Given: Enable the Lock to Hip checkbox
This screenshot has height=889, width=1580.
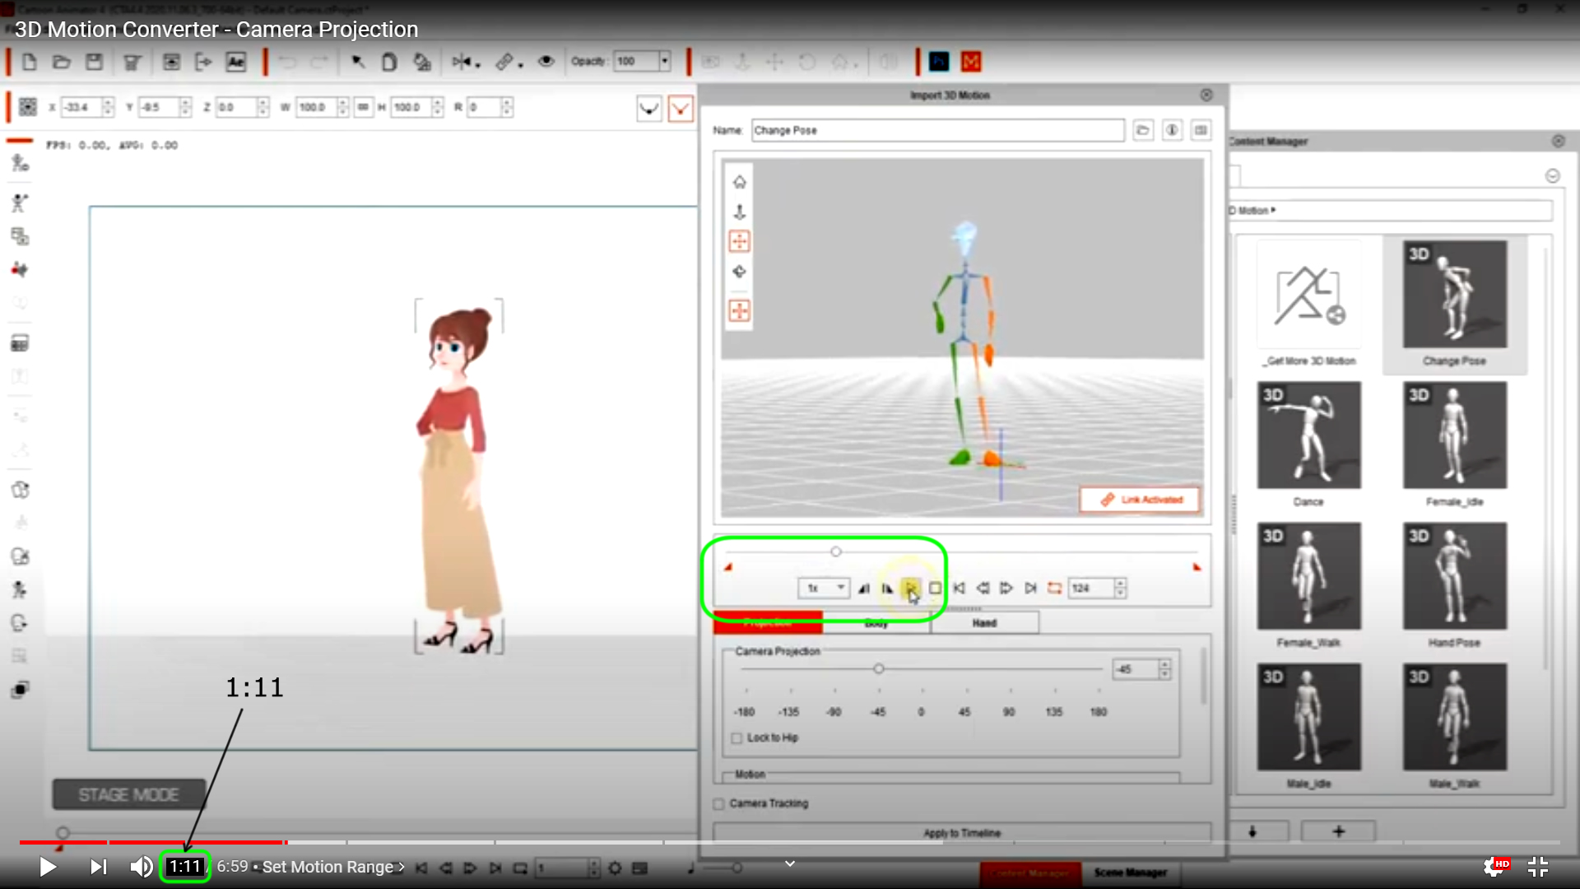Looking at the screenshot, I should [x=737, y=738].
